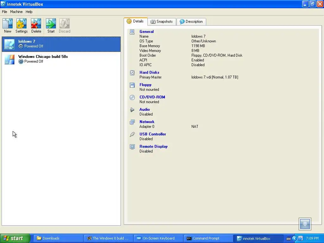Click innotek VirtualBox taskbar button
This screenshot has width=324, height=243.
tap(258, 238)
